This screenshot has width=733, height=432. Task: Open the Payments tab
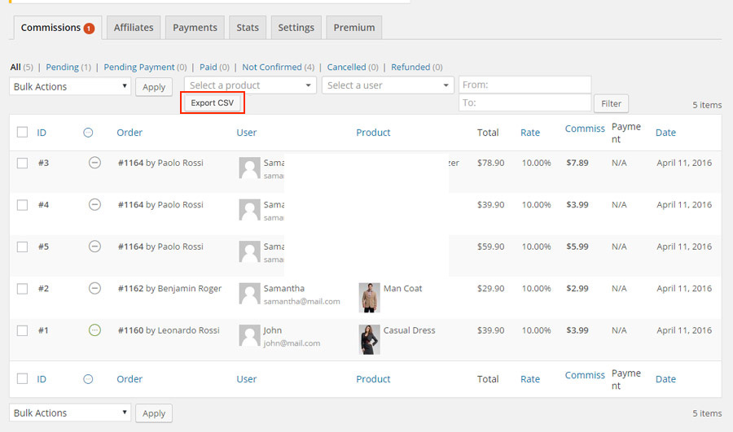tap(195, 27)
